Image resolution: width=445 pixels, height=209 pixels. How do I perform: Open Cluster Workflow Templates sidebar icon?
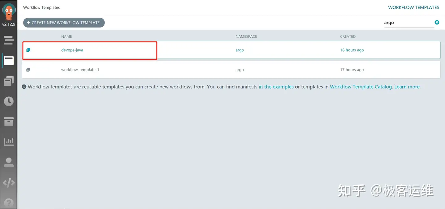(9, 81)
